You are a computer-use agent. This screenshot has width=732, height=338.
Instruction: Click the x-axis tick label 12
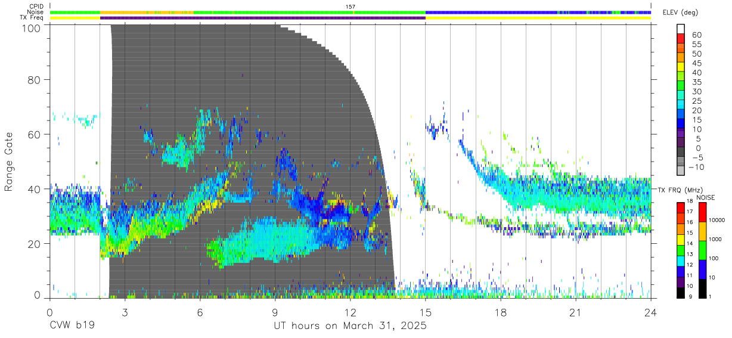click(351, 313)
